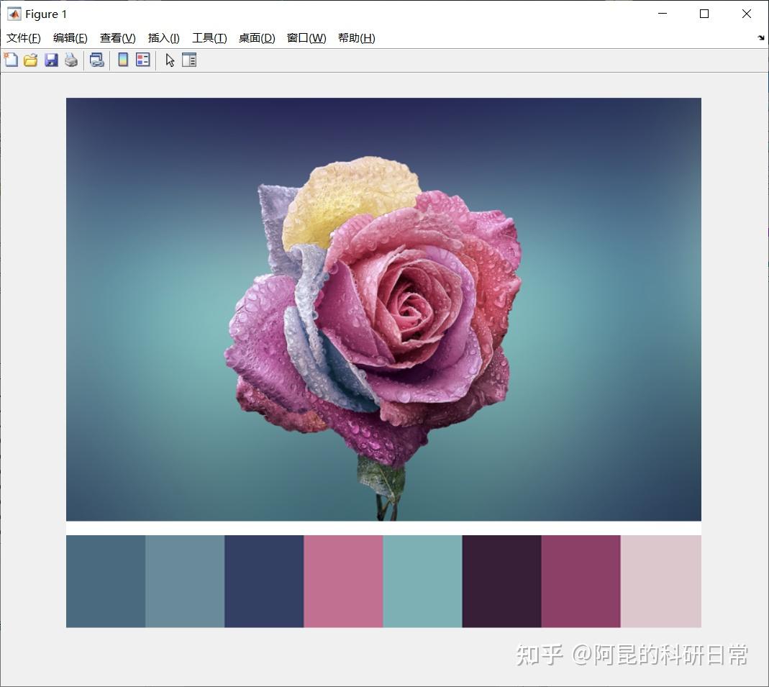Select the pink color swatch in the palette
The width and height of the screenshot is (769, 687).
[342, 581]
